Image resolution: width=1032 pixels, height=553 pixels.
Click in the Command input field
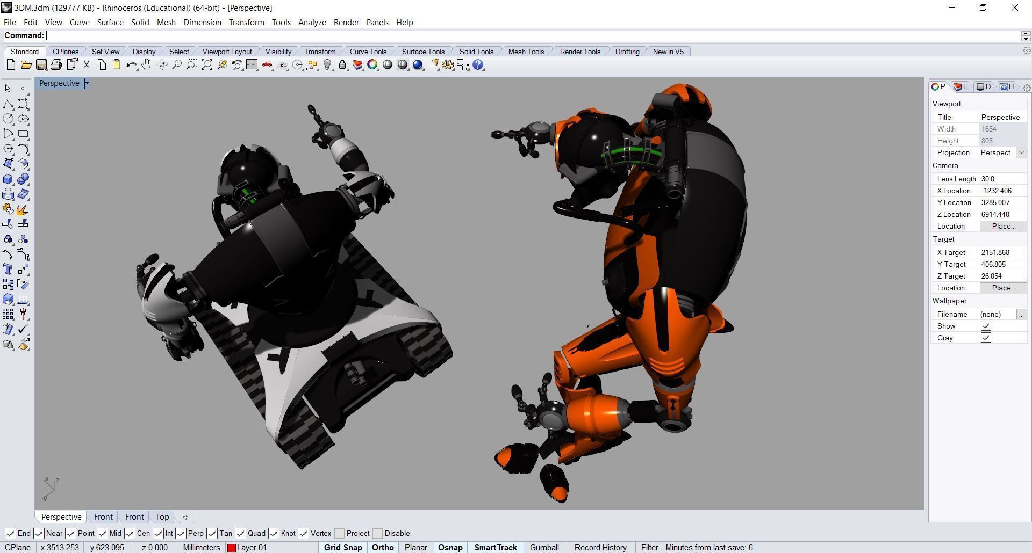pos(532,35)
